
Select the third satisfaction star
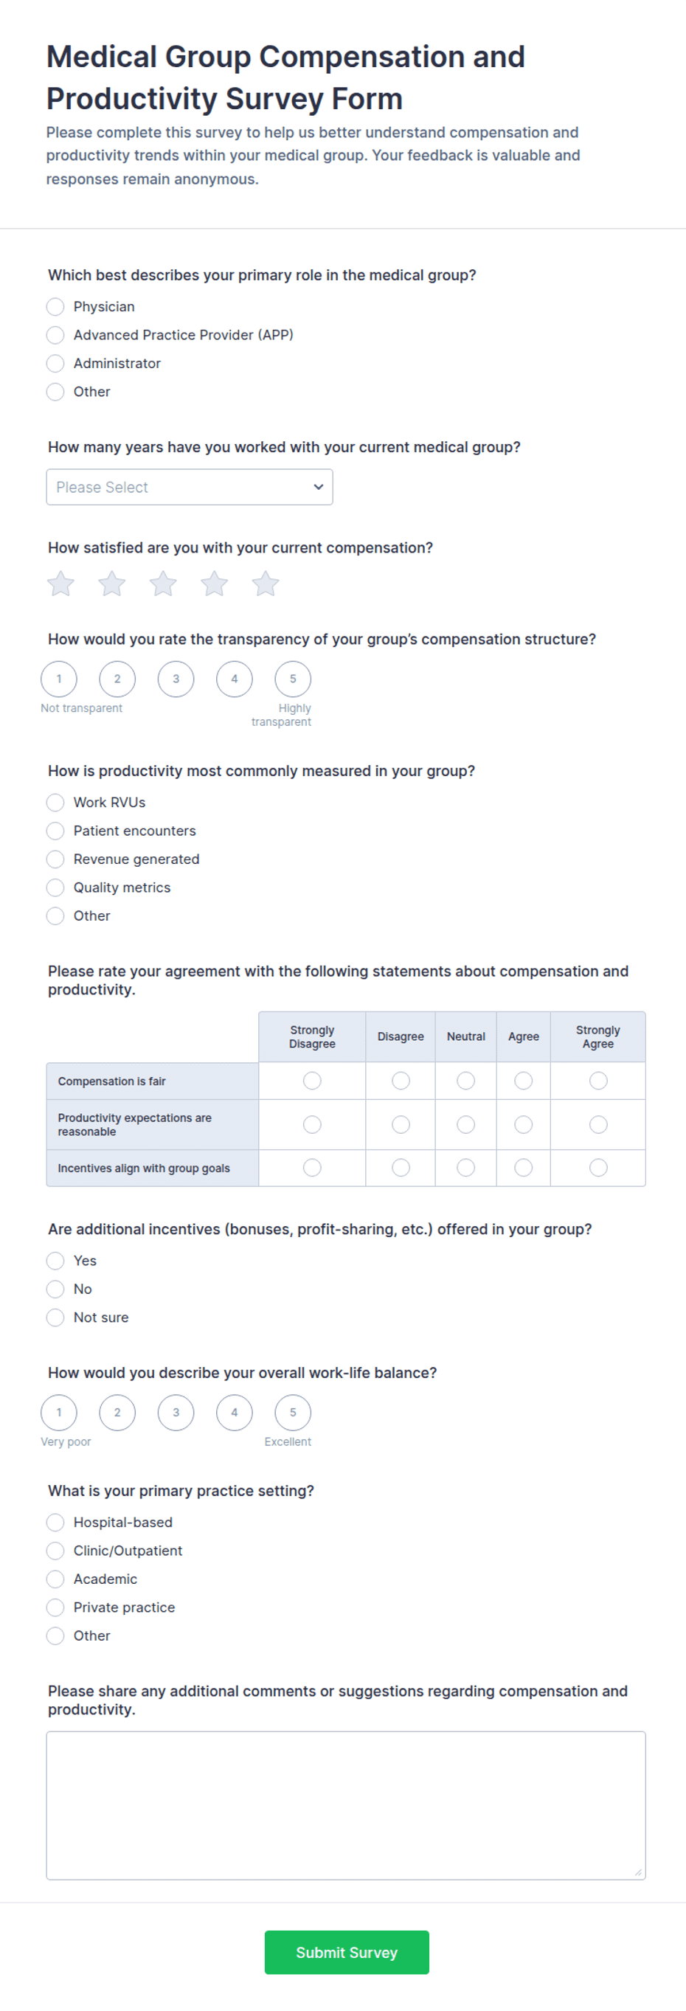point(163,583)
